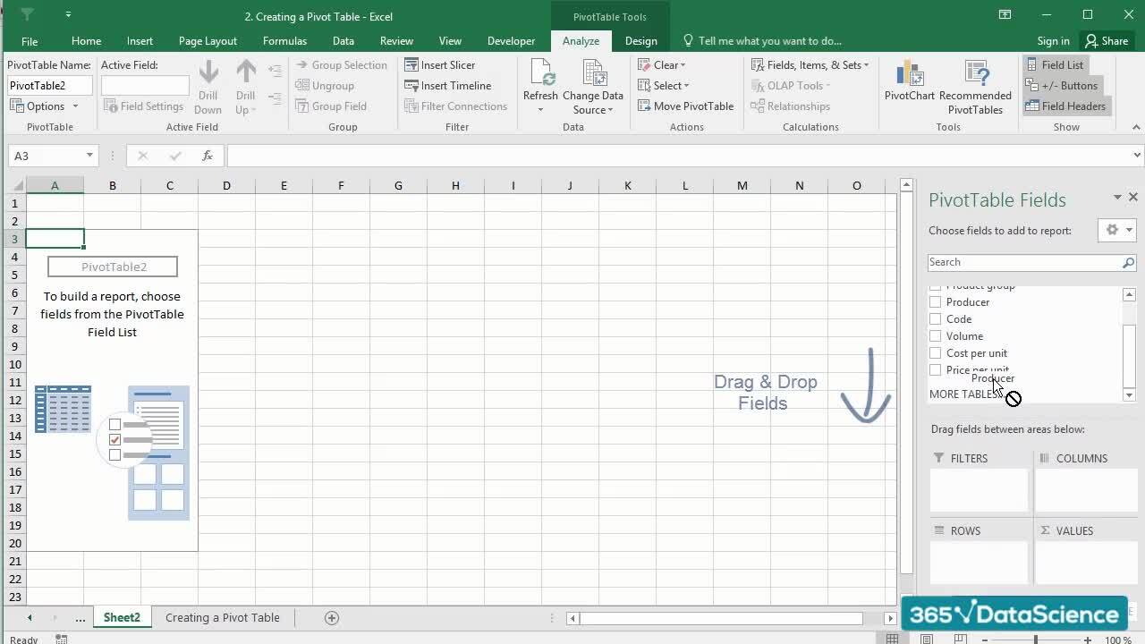Click the PivotTable Name input field
This screenshot has width=1145, height=644.
50,85
